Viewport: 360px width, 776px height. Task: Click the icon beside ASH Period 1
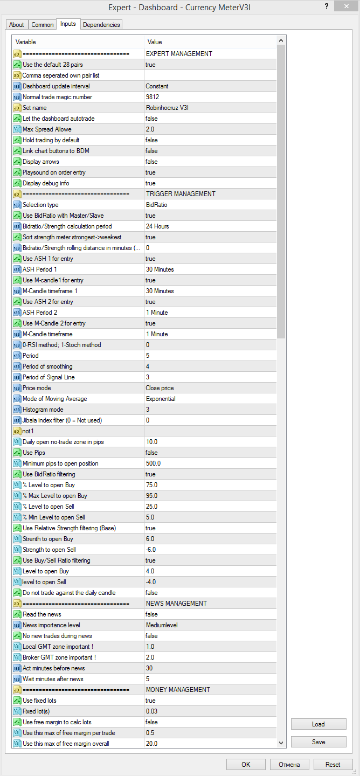coord(17,269)
